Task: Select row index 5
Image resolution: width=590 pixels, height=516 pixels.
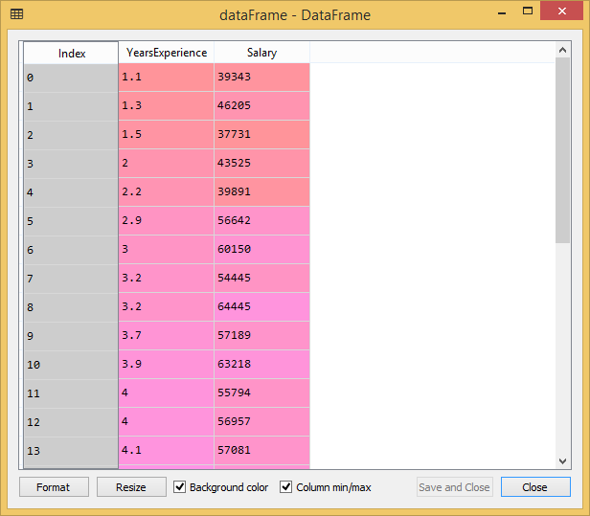Action: click(71, 221)
